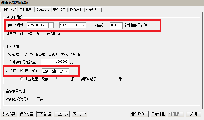Open the 交易方式 tab
Viewport: 204px width, 120px height.
tap(43, 10)
